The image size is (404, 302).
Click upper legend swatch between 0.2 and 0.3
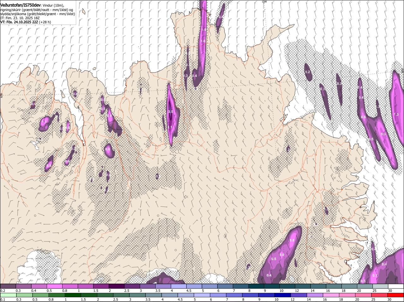(8, 286)
